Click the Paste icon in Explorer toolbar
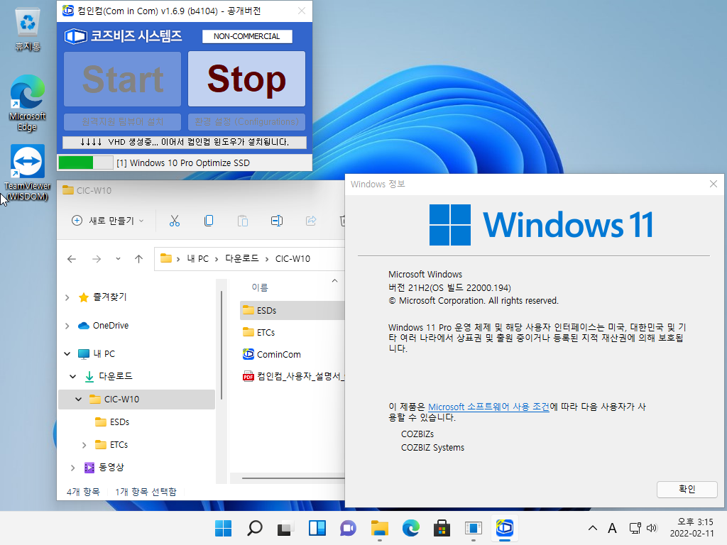The image size is (727, 545). point(243,221)
